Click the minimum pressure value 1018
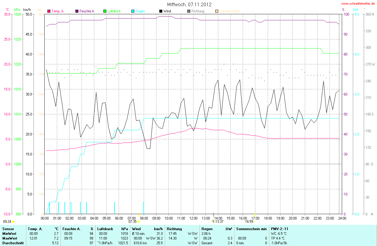This screenshot has height=246, width=377. coord(124,233)
